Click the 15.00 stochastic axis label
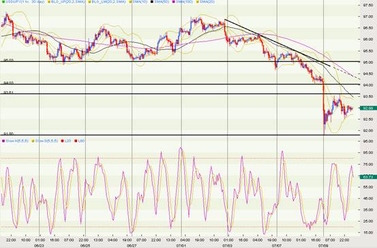The width and height of the screenshot is (377, 248). (368, 232)
